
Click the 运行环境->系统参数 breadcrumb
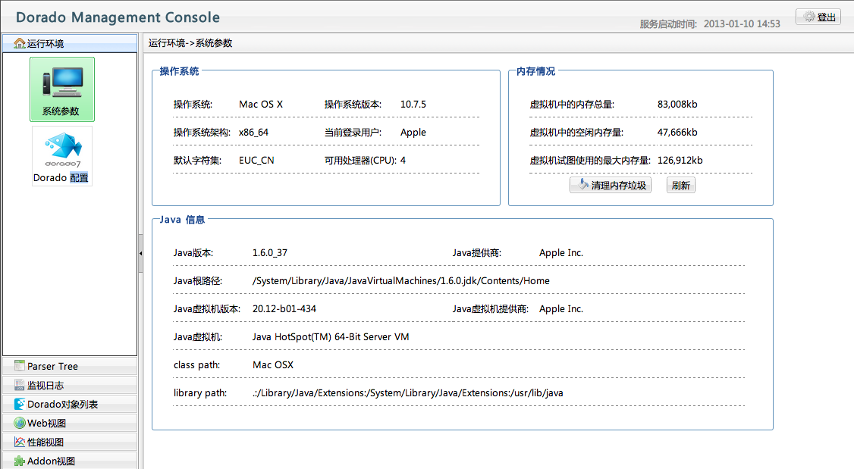coord(190,43)
